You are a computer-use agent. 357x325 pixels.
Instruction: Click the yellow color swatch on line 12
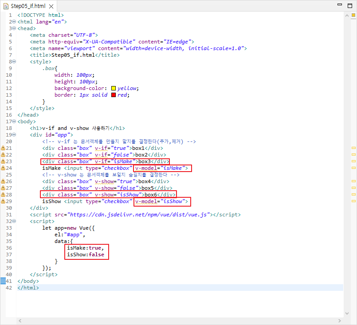coord(114,88)
